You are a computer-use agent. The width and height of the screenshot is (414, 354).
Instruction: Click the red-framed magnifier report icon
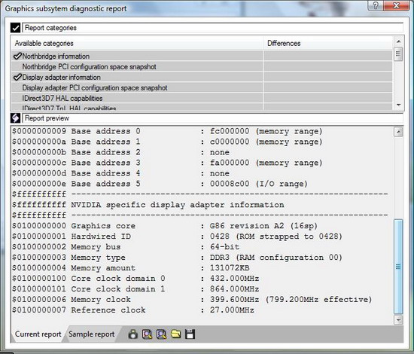pos(147,334)
